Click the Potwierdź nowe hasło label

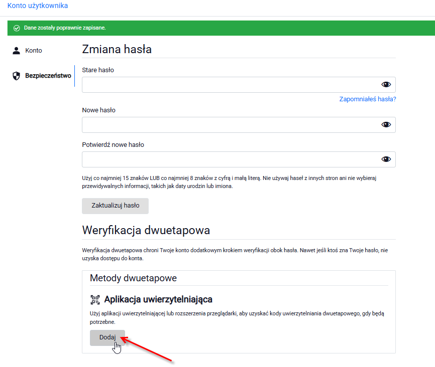(x=113, y=145)
